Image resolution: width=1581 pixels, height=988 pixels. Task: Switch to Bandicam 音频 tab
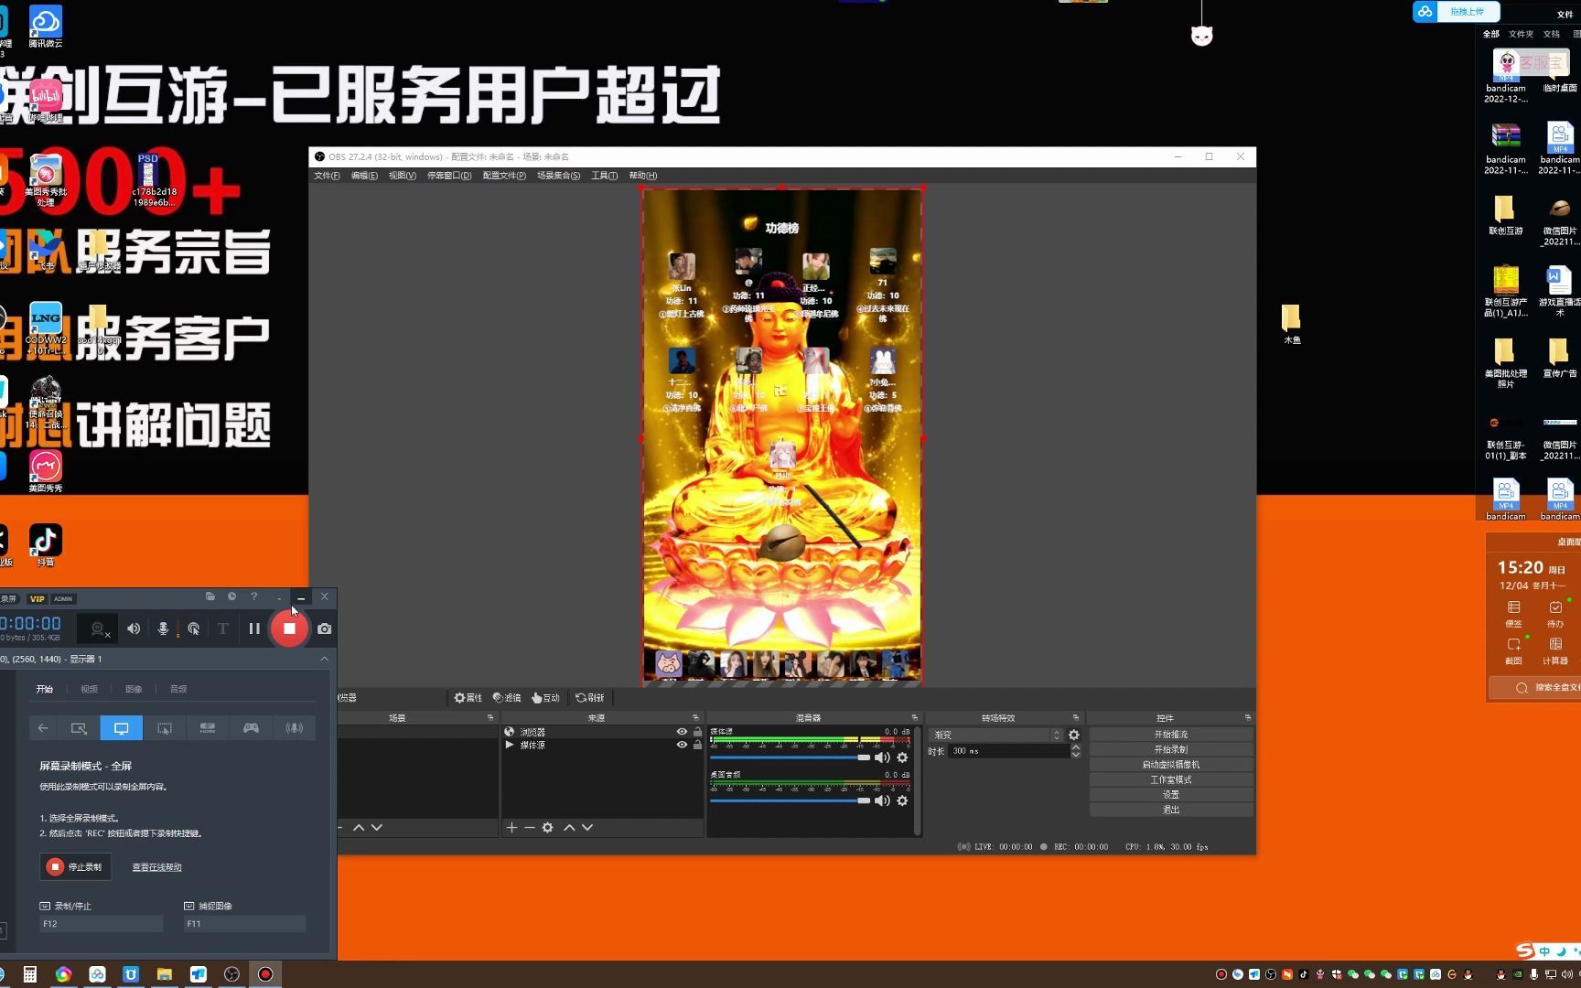(x=178, y=689)
